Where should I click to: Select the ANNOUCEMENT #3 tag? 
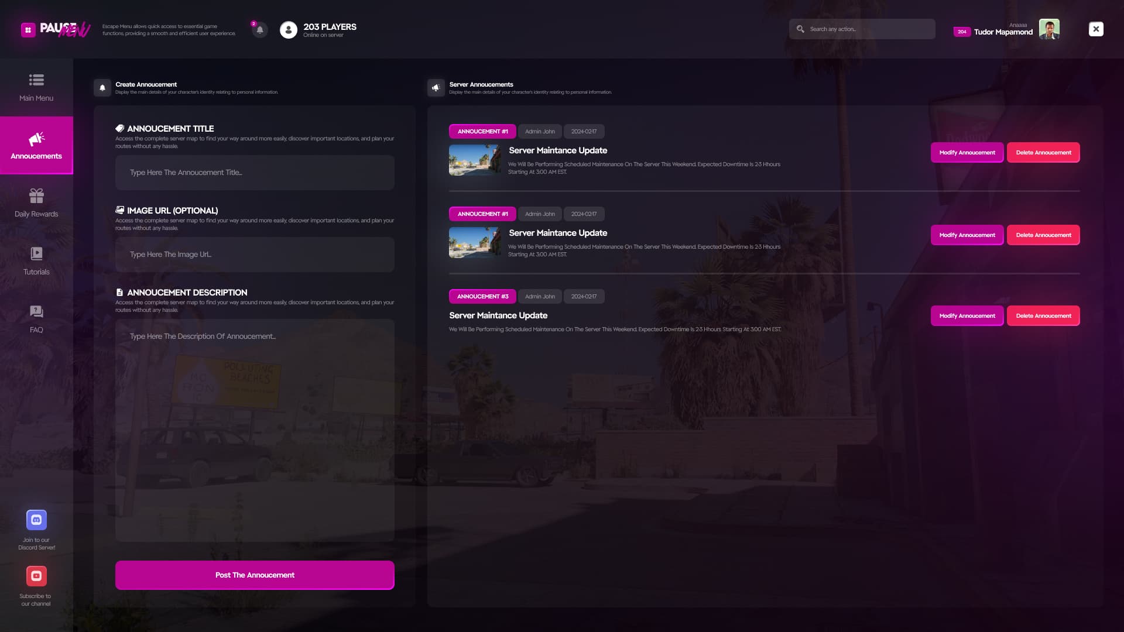482,296
